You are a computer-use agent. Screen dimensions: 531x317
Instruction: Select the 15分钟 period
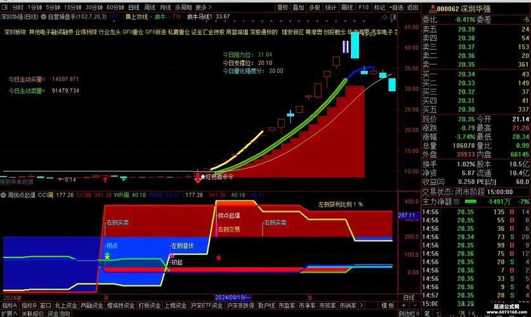pos(72,7)
